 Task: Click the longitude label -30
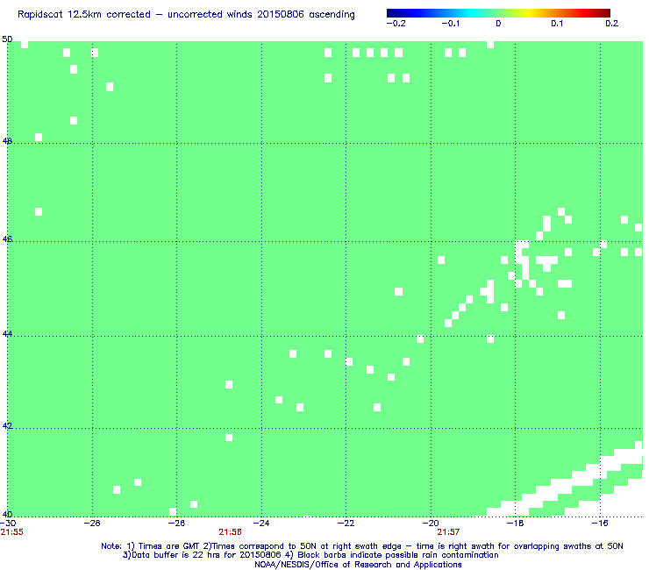(x=8, y=524)
